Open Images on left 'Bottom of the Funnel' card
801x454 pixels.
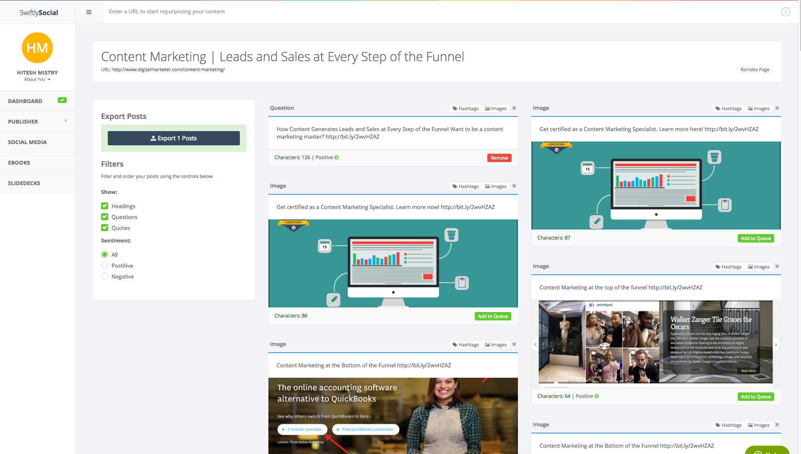coord(496,345)
